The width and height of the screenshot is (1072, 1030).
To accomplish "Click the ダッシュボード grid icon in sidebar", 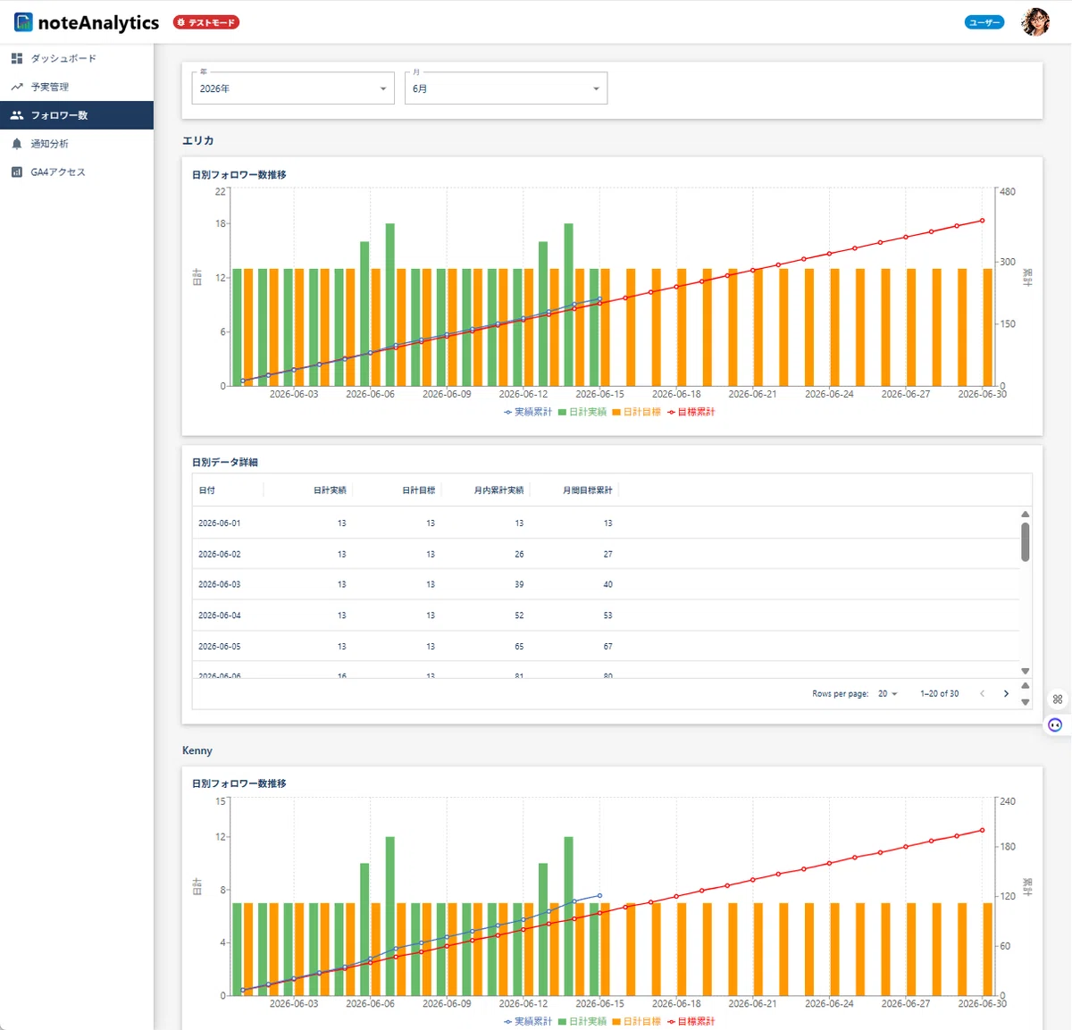I will tap(17, 58).
